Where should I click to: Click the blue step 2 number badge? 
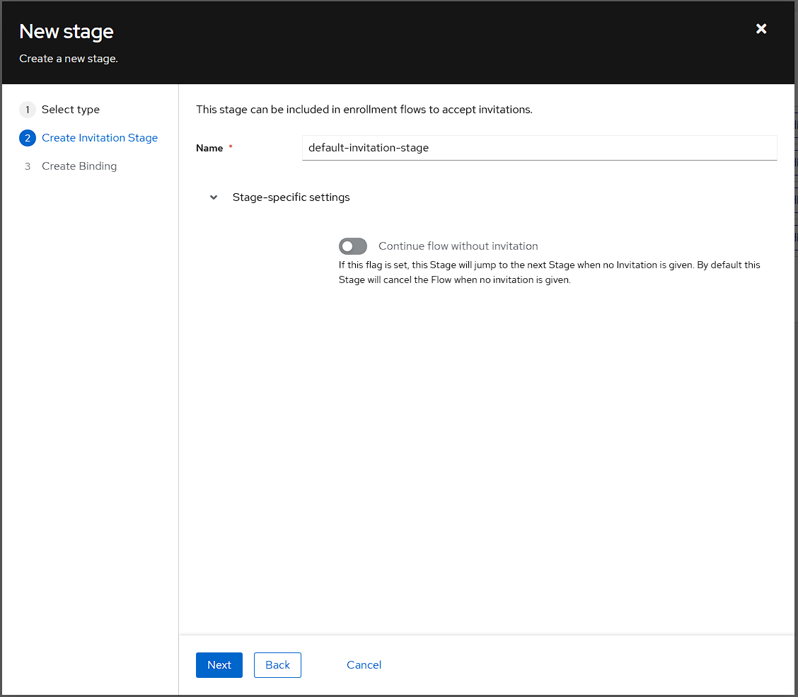click(28, 138)
